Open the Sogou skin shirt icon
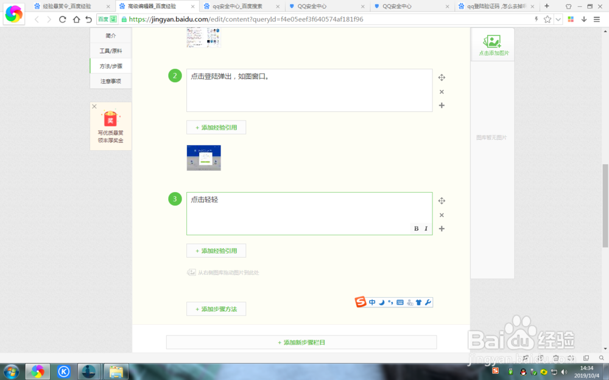The image size is (609, 380). pyautogui.click(x=419, y=302)
